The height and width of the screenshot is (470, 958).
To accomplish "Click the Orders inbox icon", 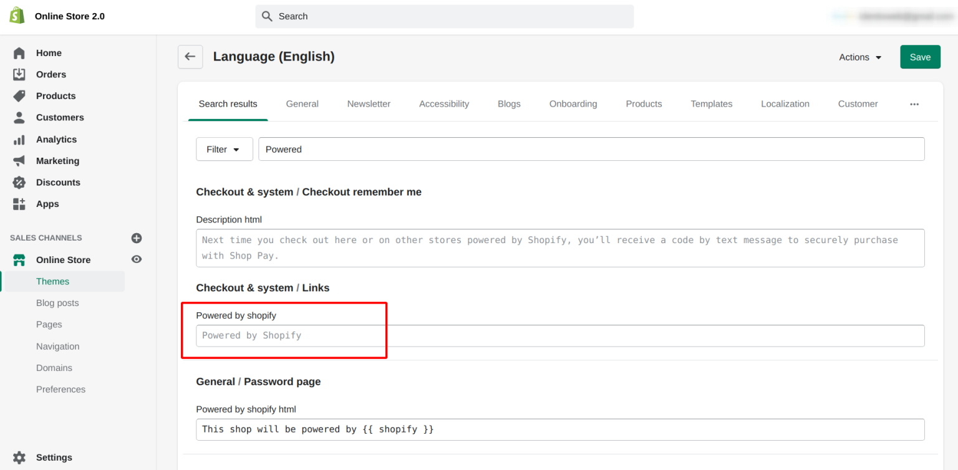I will (x=19, y=74).
